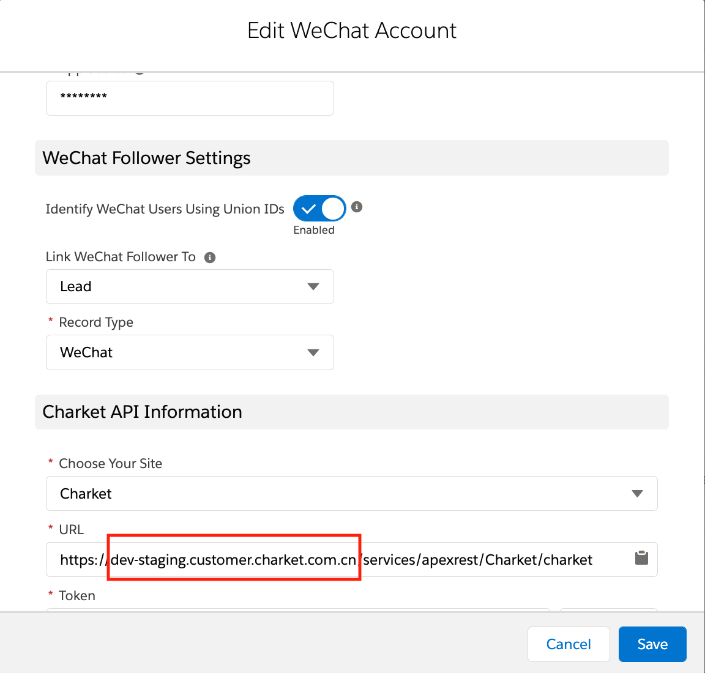Click the Token field label
This screenshot has height=673, width=705.
(77, 596)
